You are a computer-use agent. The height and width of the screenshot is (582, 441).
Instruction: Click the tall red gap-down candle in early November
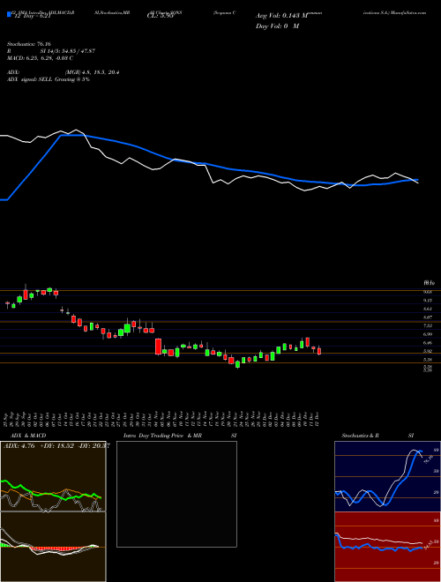[x=158, y=347]
